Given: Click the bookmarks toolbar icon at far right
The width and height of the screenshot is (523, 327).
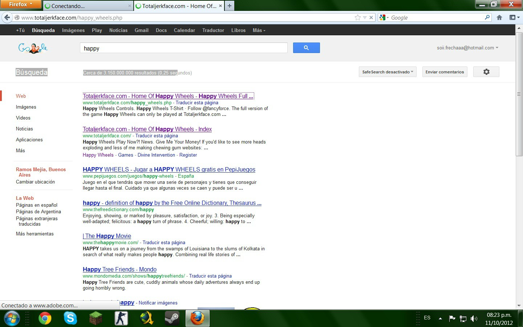Looking at the screenshot, I should pos(513,17).
